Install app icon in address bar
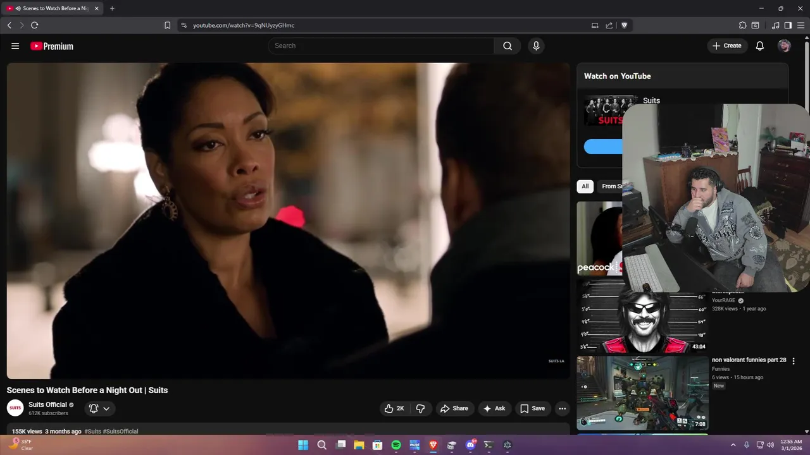 [595, 25]
